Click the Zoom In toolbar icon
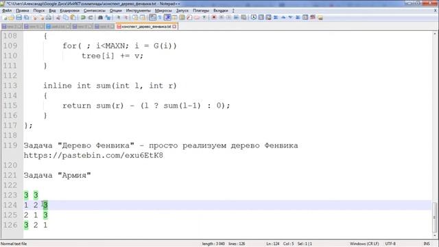 pos(118,17)
